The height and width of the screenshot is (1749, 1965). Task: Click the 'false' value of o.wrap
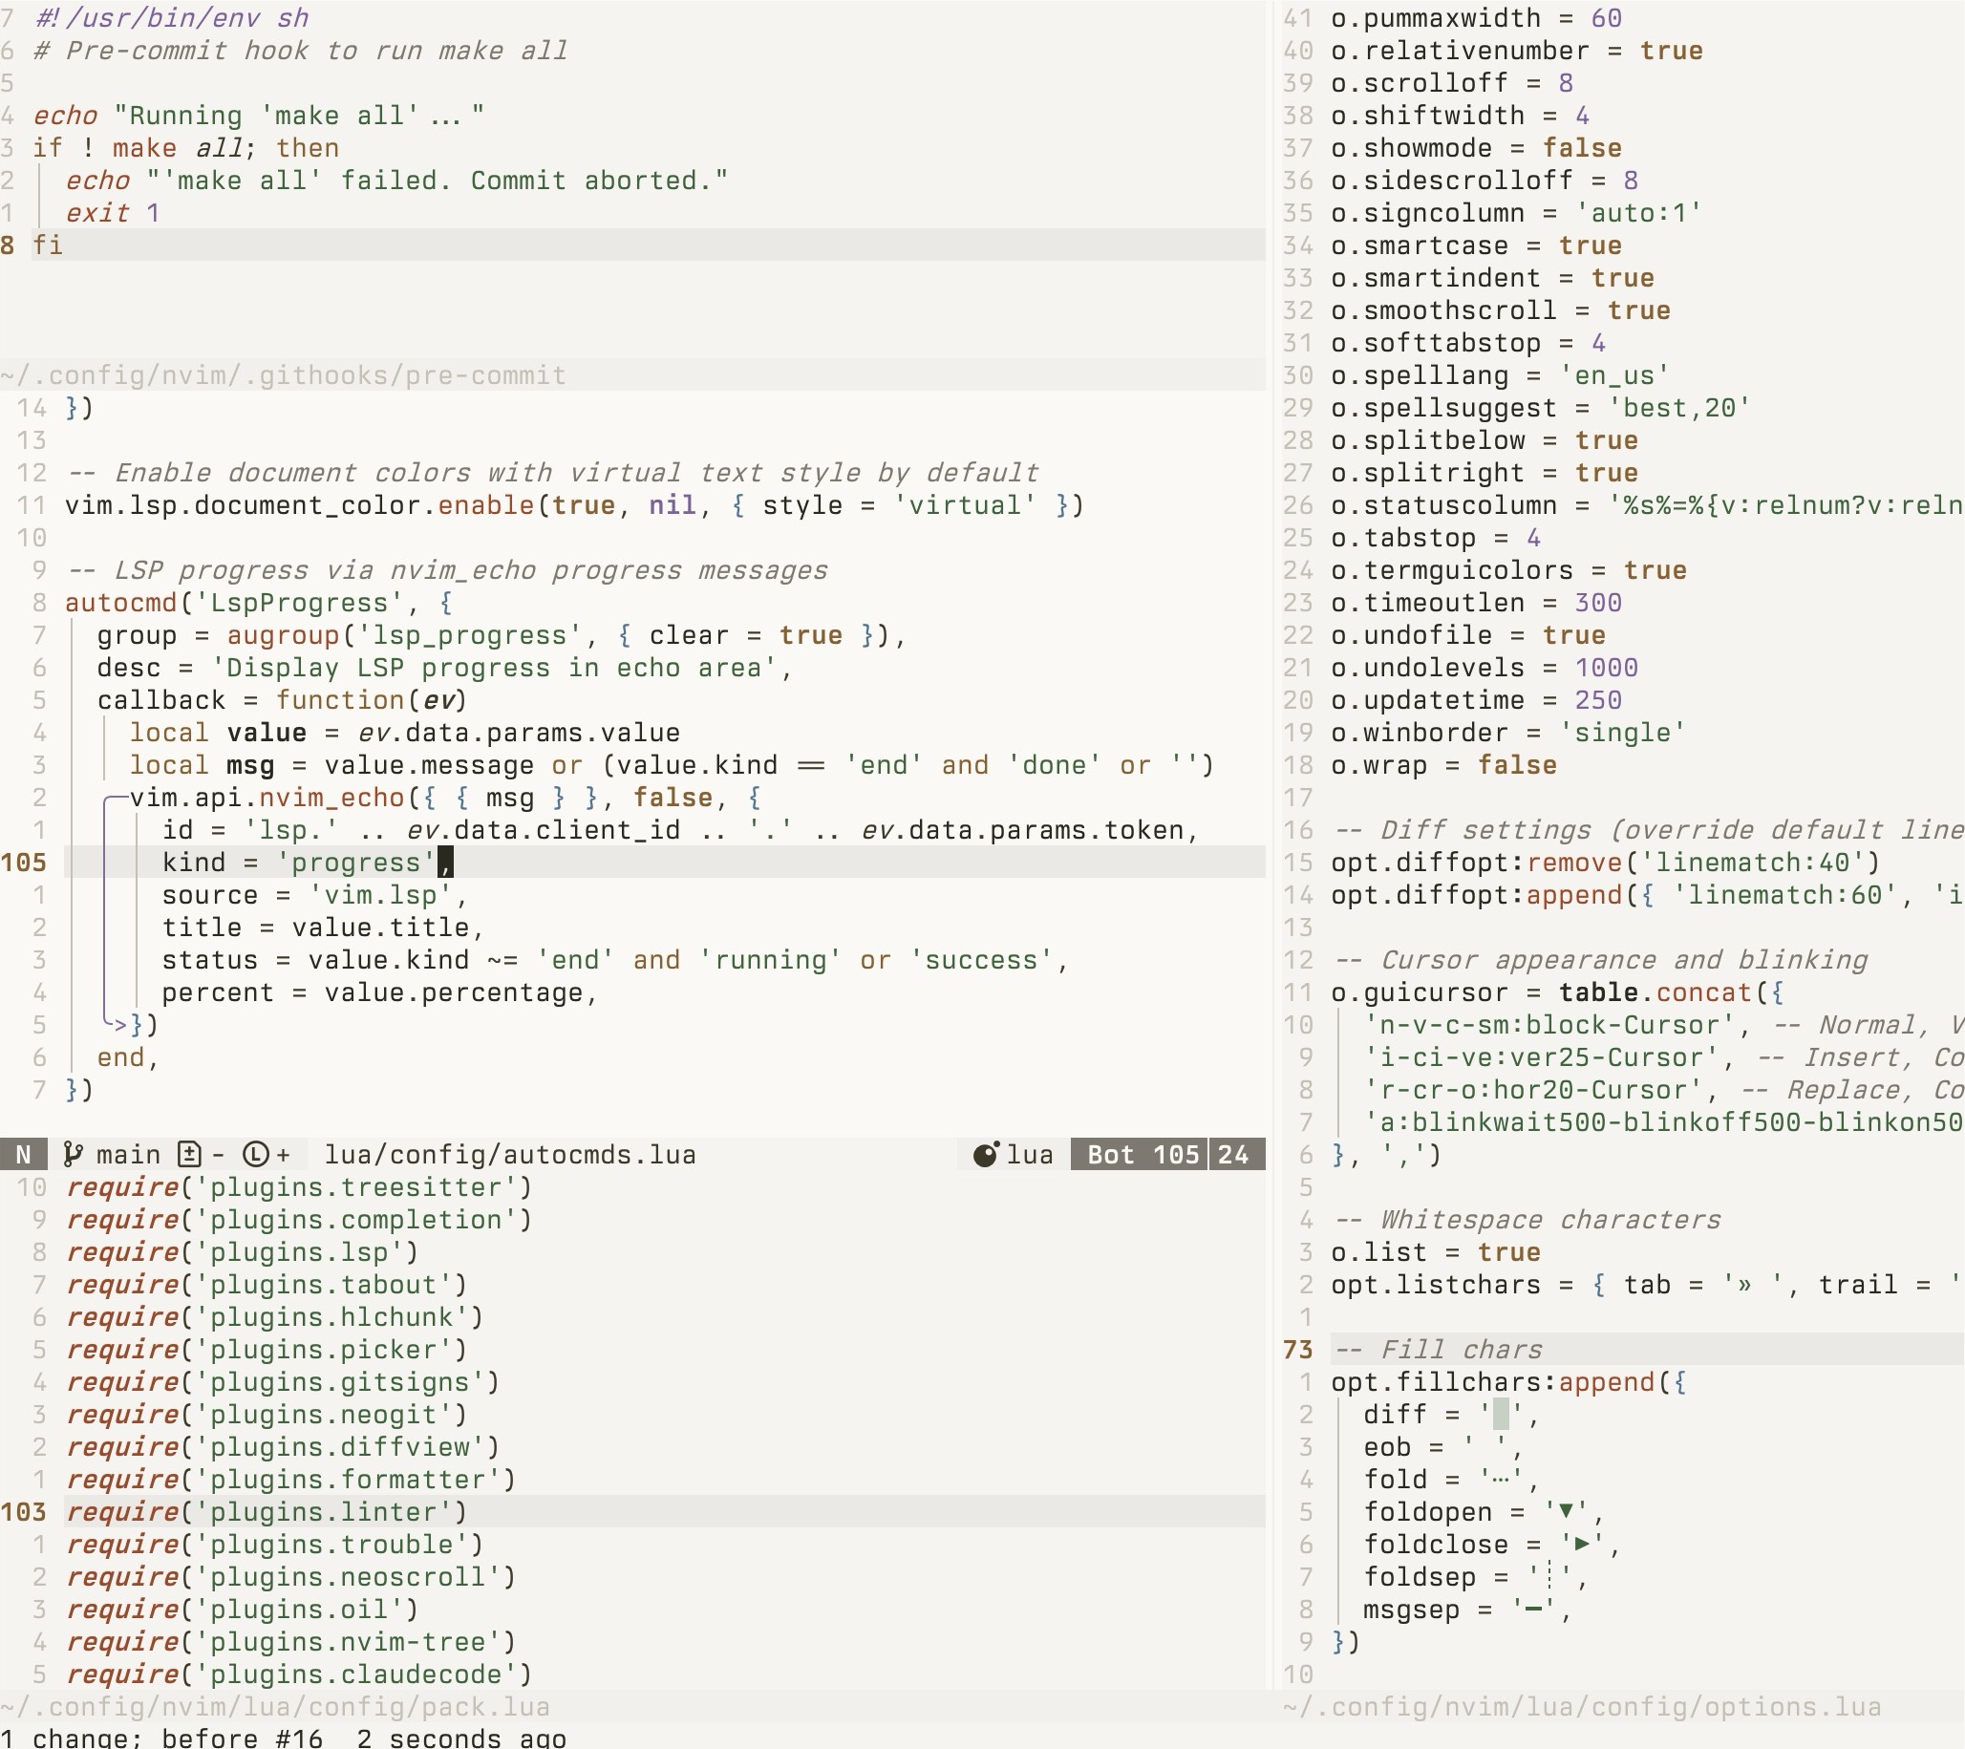pos(1517,765)
